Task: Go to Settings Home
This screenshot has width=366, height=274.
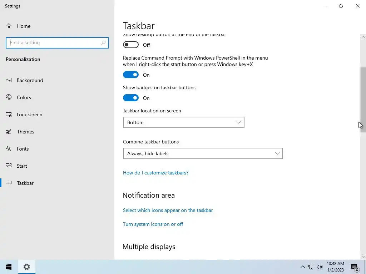Action: click(x=24, y=26)
